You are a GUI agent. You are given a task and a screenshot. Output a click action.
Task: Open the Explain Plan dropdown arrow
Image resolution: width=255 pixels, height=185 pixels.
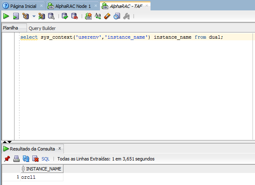(34, 16)
